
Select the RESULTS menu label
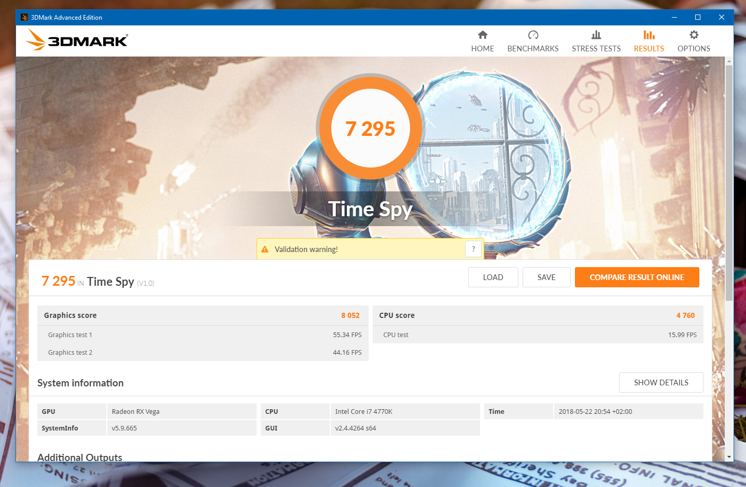tap(649, 49)
